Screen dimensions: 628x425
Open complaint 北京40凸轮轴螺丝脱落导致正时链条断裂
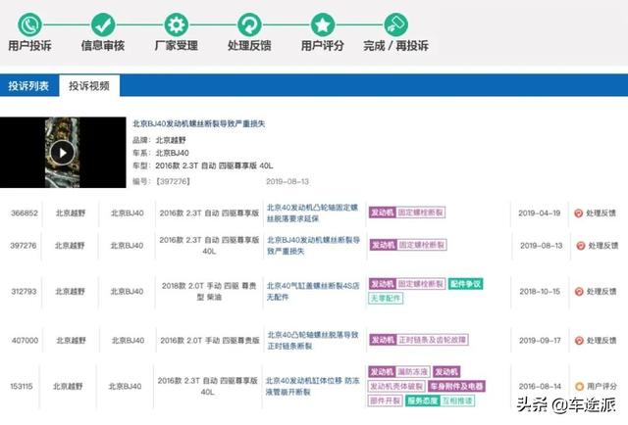tap(313, 340)
